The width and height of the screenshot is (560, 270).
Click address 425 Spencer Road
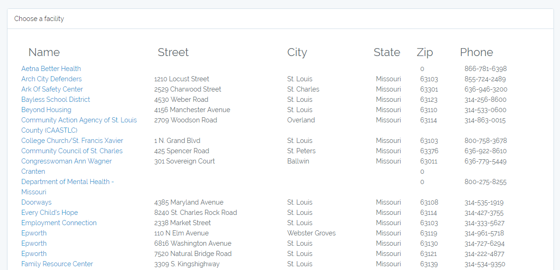tap(182, 151)
